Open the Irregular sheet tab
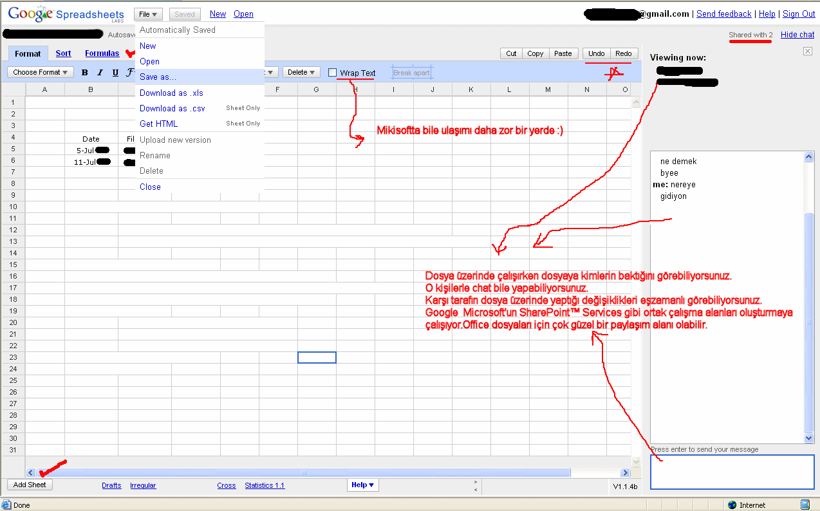The height and width of the screenshot is (511, 820). [143, 486]
